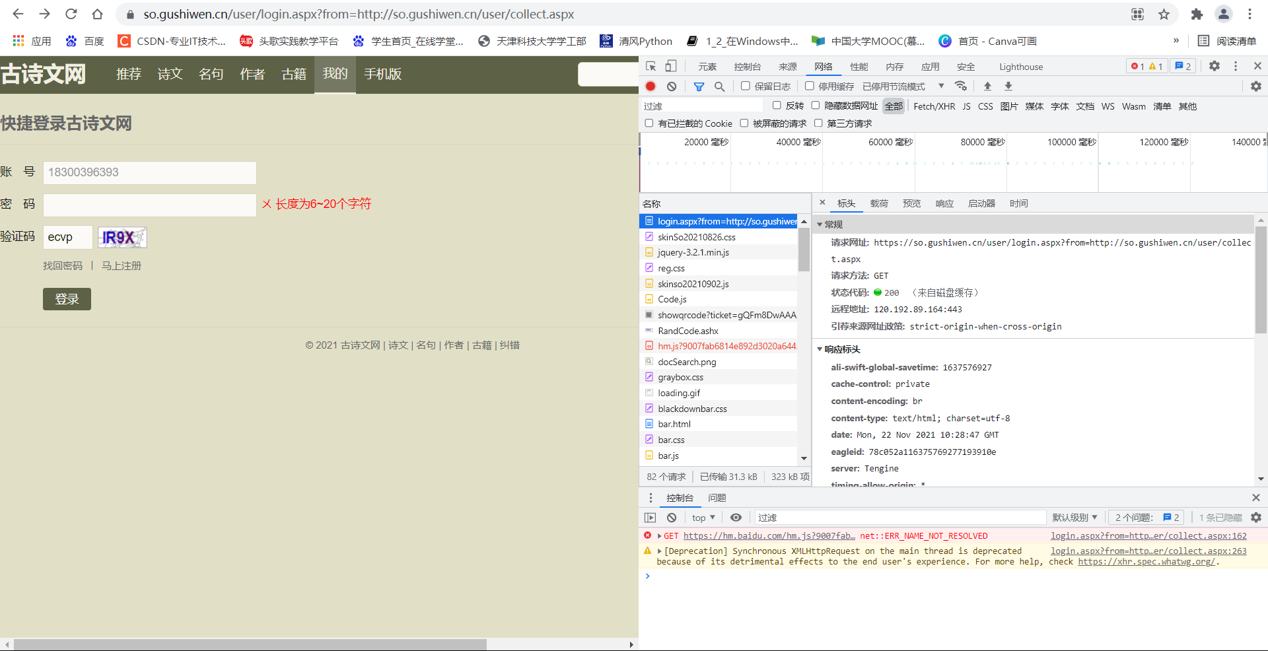Toggle the 反转 filter checkbox
Viewport: 1268px width, 651px height.
777,106
